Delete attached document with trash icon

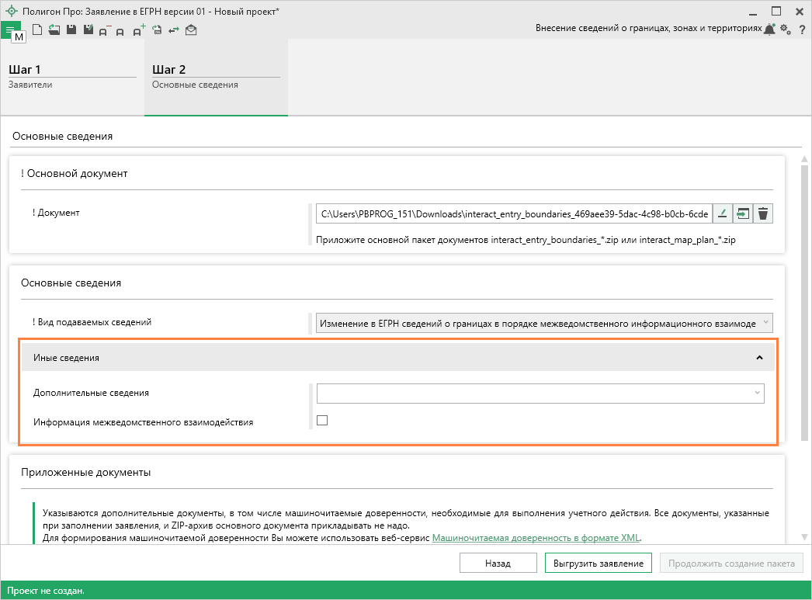point(763,213)
